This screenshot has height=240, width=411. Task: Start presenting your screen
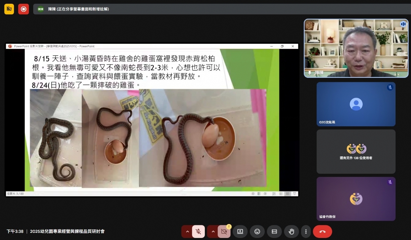click(x=240, y=231)
